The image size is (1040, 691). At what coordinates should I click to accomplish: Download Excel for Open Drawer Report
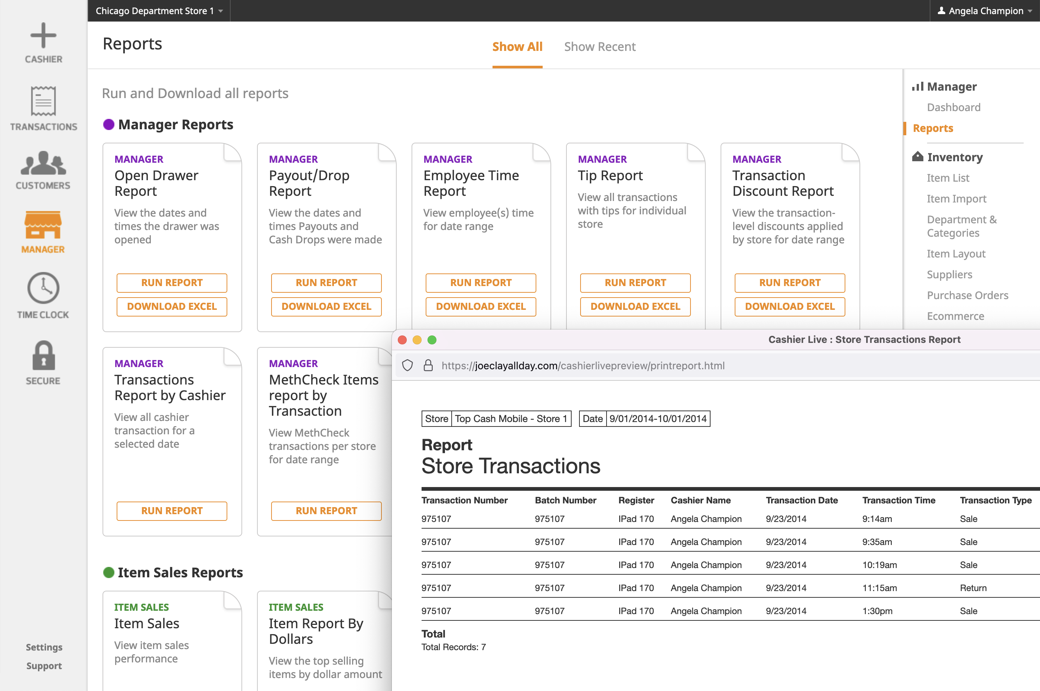tap(172, 306)
